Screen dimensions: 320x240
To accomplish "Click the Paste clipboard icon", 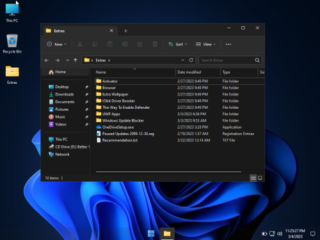I will (x=110, y=44).
